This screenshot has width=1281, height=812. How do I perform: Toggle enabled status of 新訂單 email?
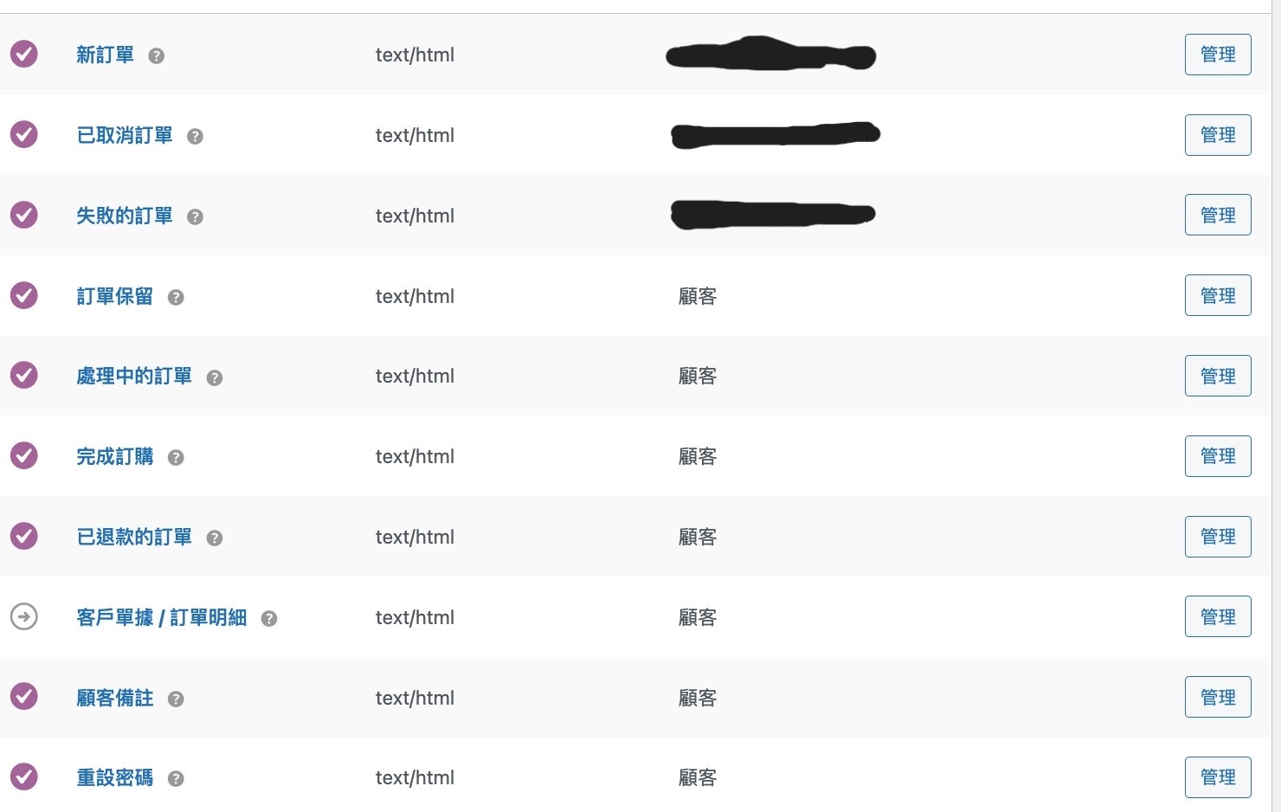[24, 55]
